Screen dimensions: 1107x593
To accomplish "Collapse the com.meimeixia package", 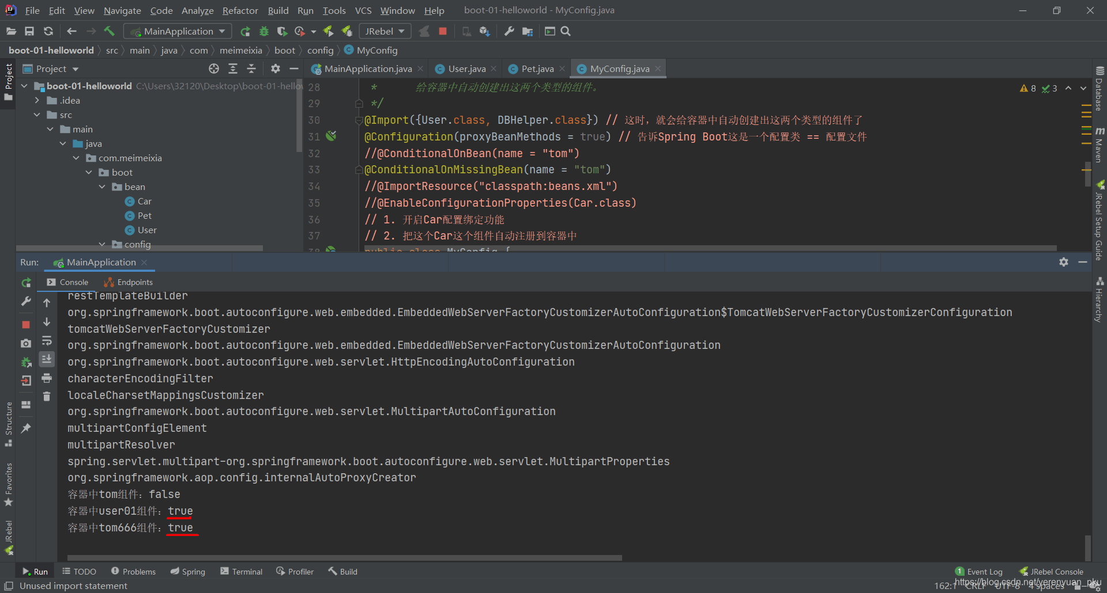I will pos(76,158).
